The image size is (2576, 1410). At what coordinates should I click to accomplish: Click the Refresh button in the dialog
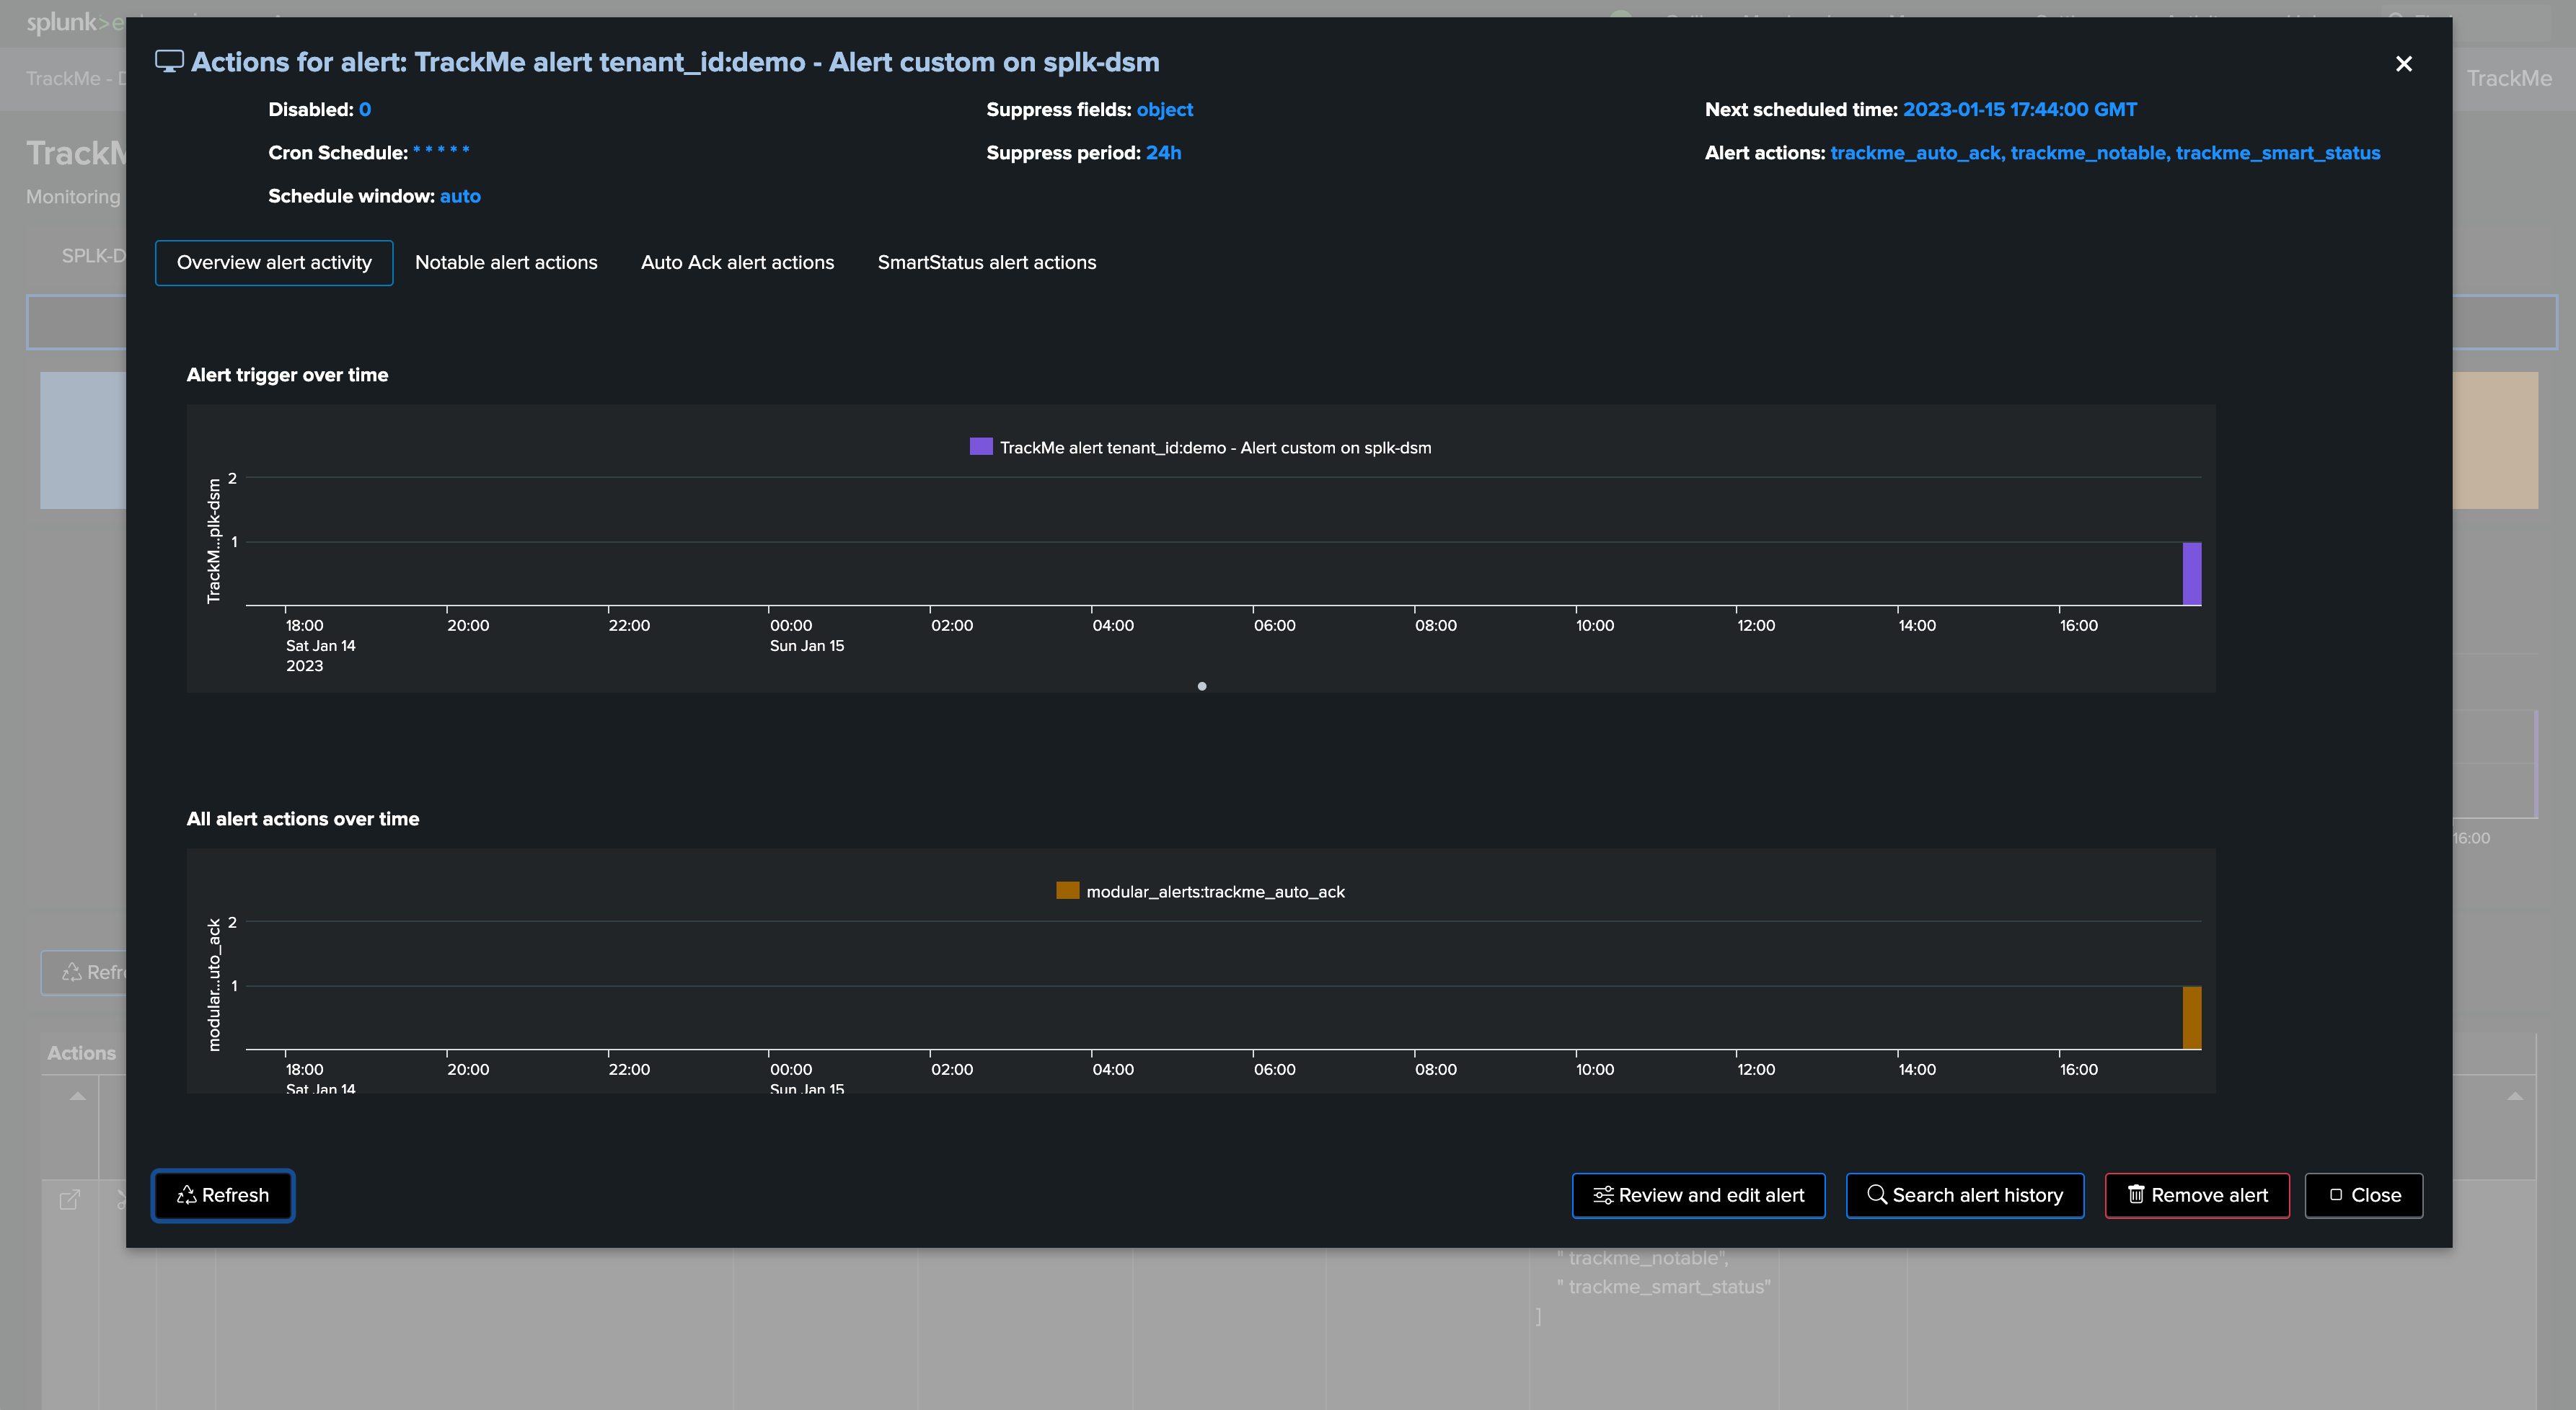[223, 1195]
